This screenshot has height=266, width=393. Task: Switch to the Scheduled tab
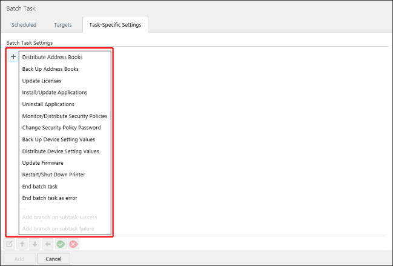coord(24,25)
